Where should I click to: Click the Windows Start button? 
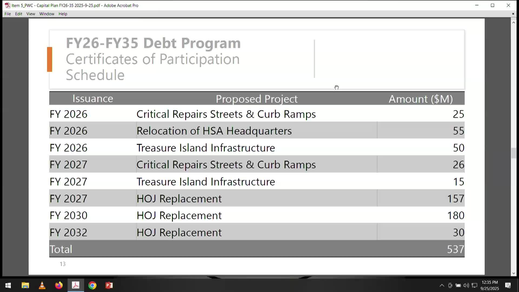(x=8, y=285)
